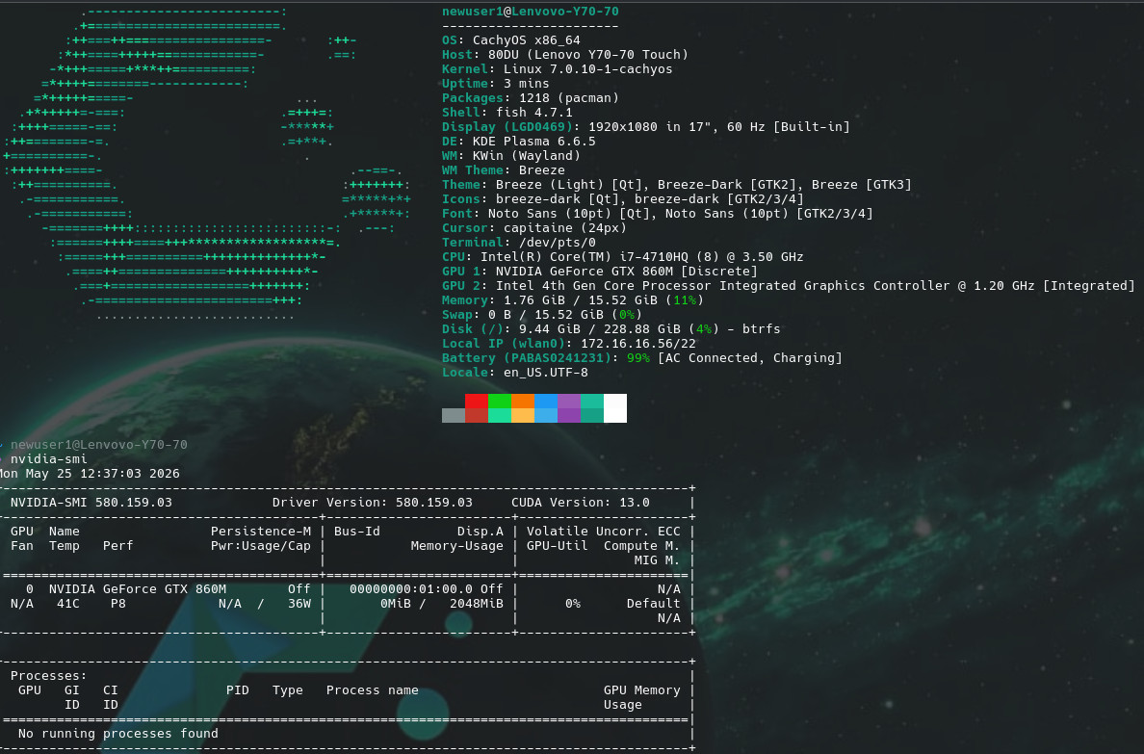Image resolution: width=1144 pixels, height=754 pixels.
Task: Click the 'Processes:' section label
Action: tap(48, 676)
